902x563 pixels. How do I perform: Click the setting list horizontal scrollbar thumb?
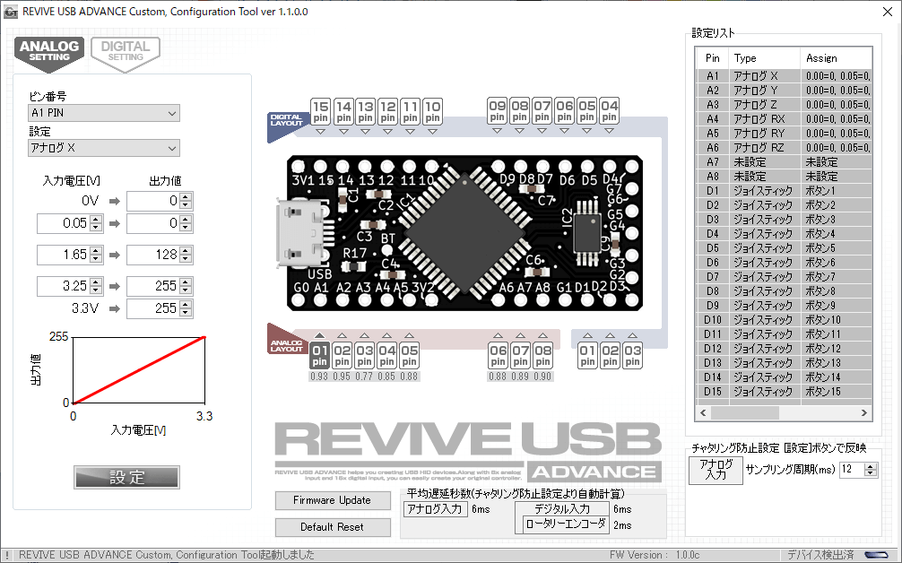[745, 413]
